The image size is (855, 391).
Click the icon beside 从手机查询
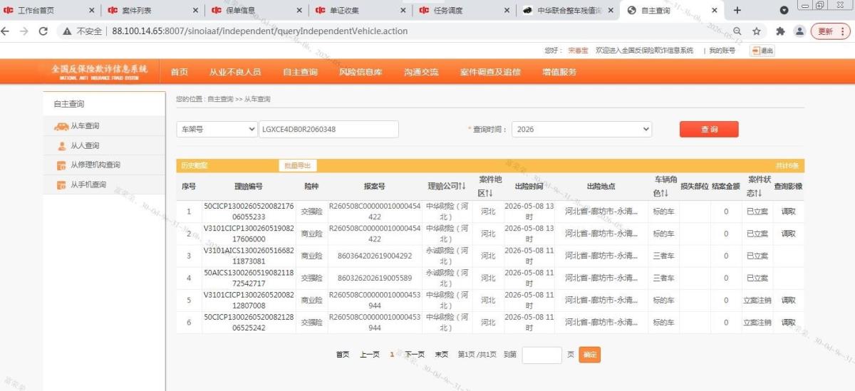(61, 185)
